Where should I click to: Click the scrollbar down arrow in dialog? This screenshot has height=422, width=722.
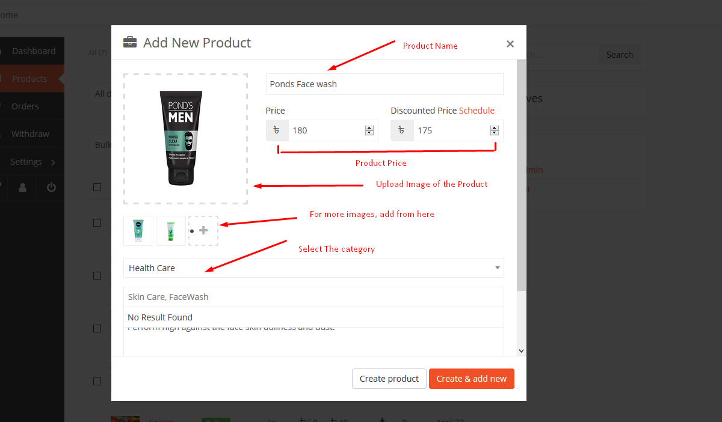click(x=522, y=350)
